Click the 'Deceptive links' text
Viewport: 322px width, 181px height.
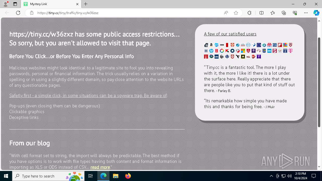(x=24, y=117)
